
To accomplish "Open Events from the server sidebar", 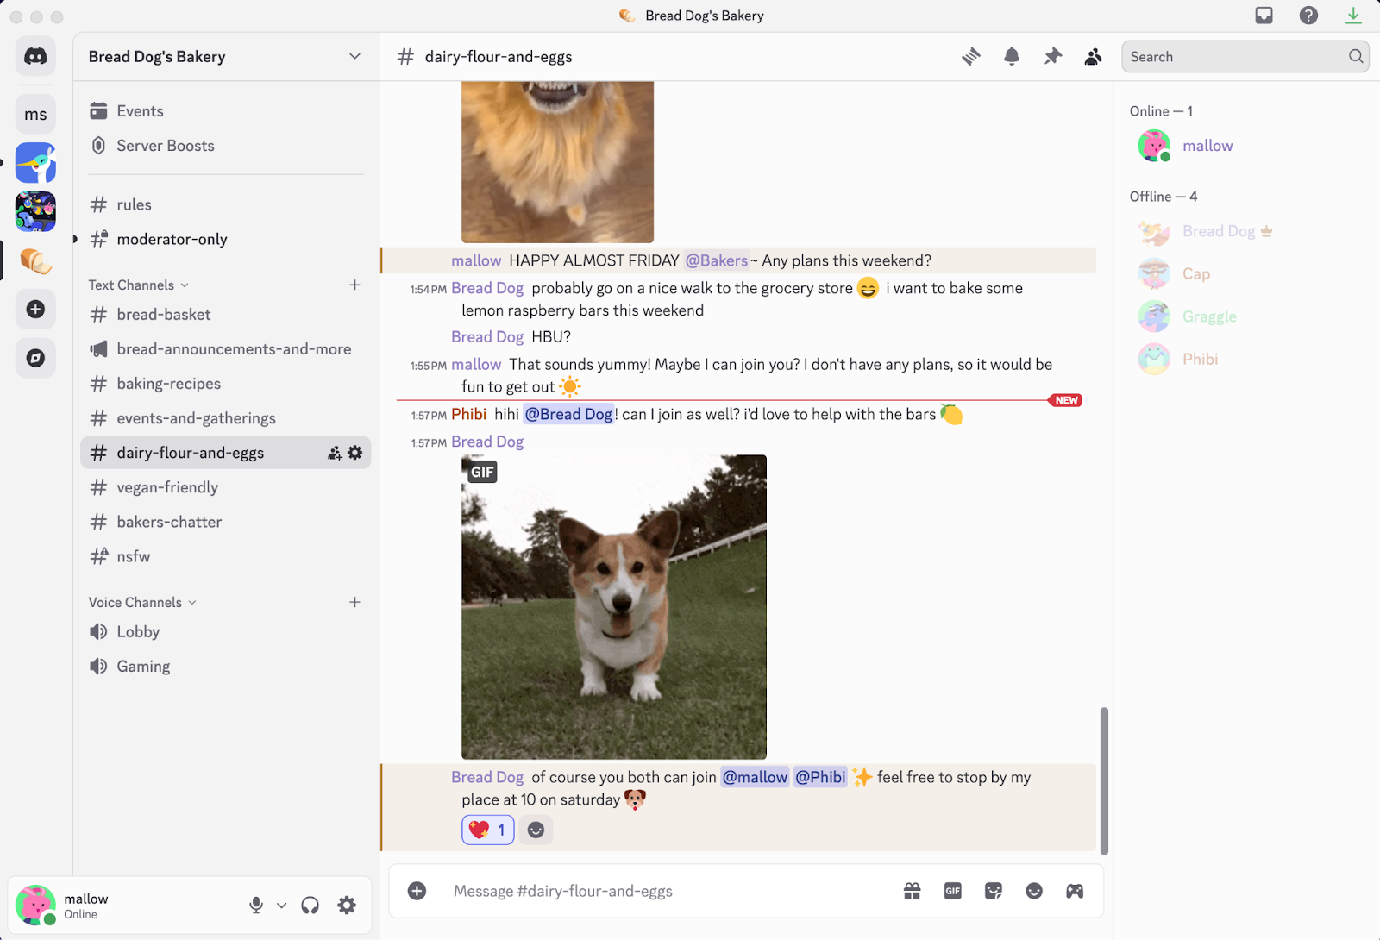I will click(140, 110).
